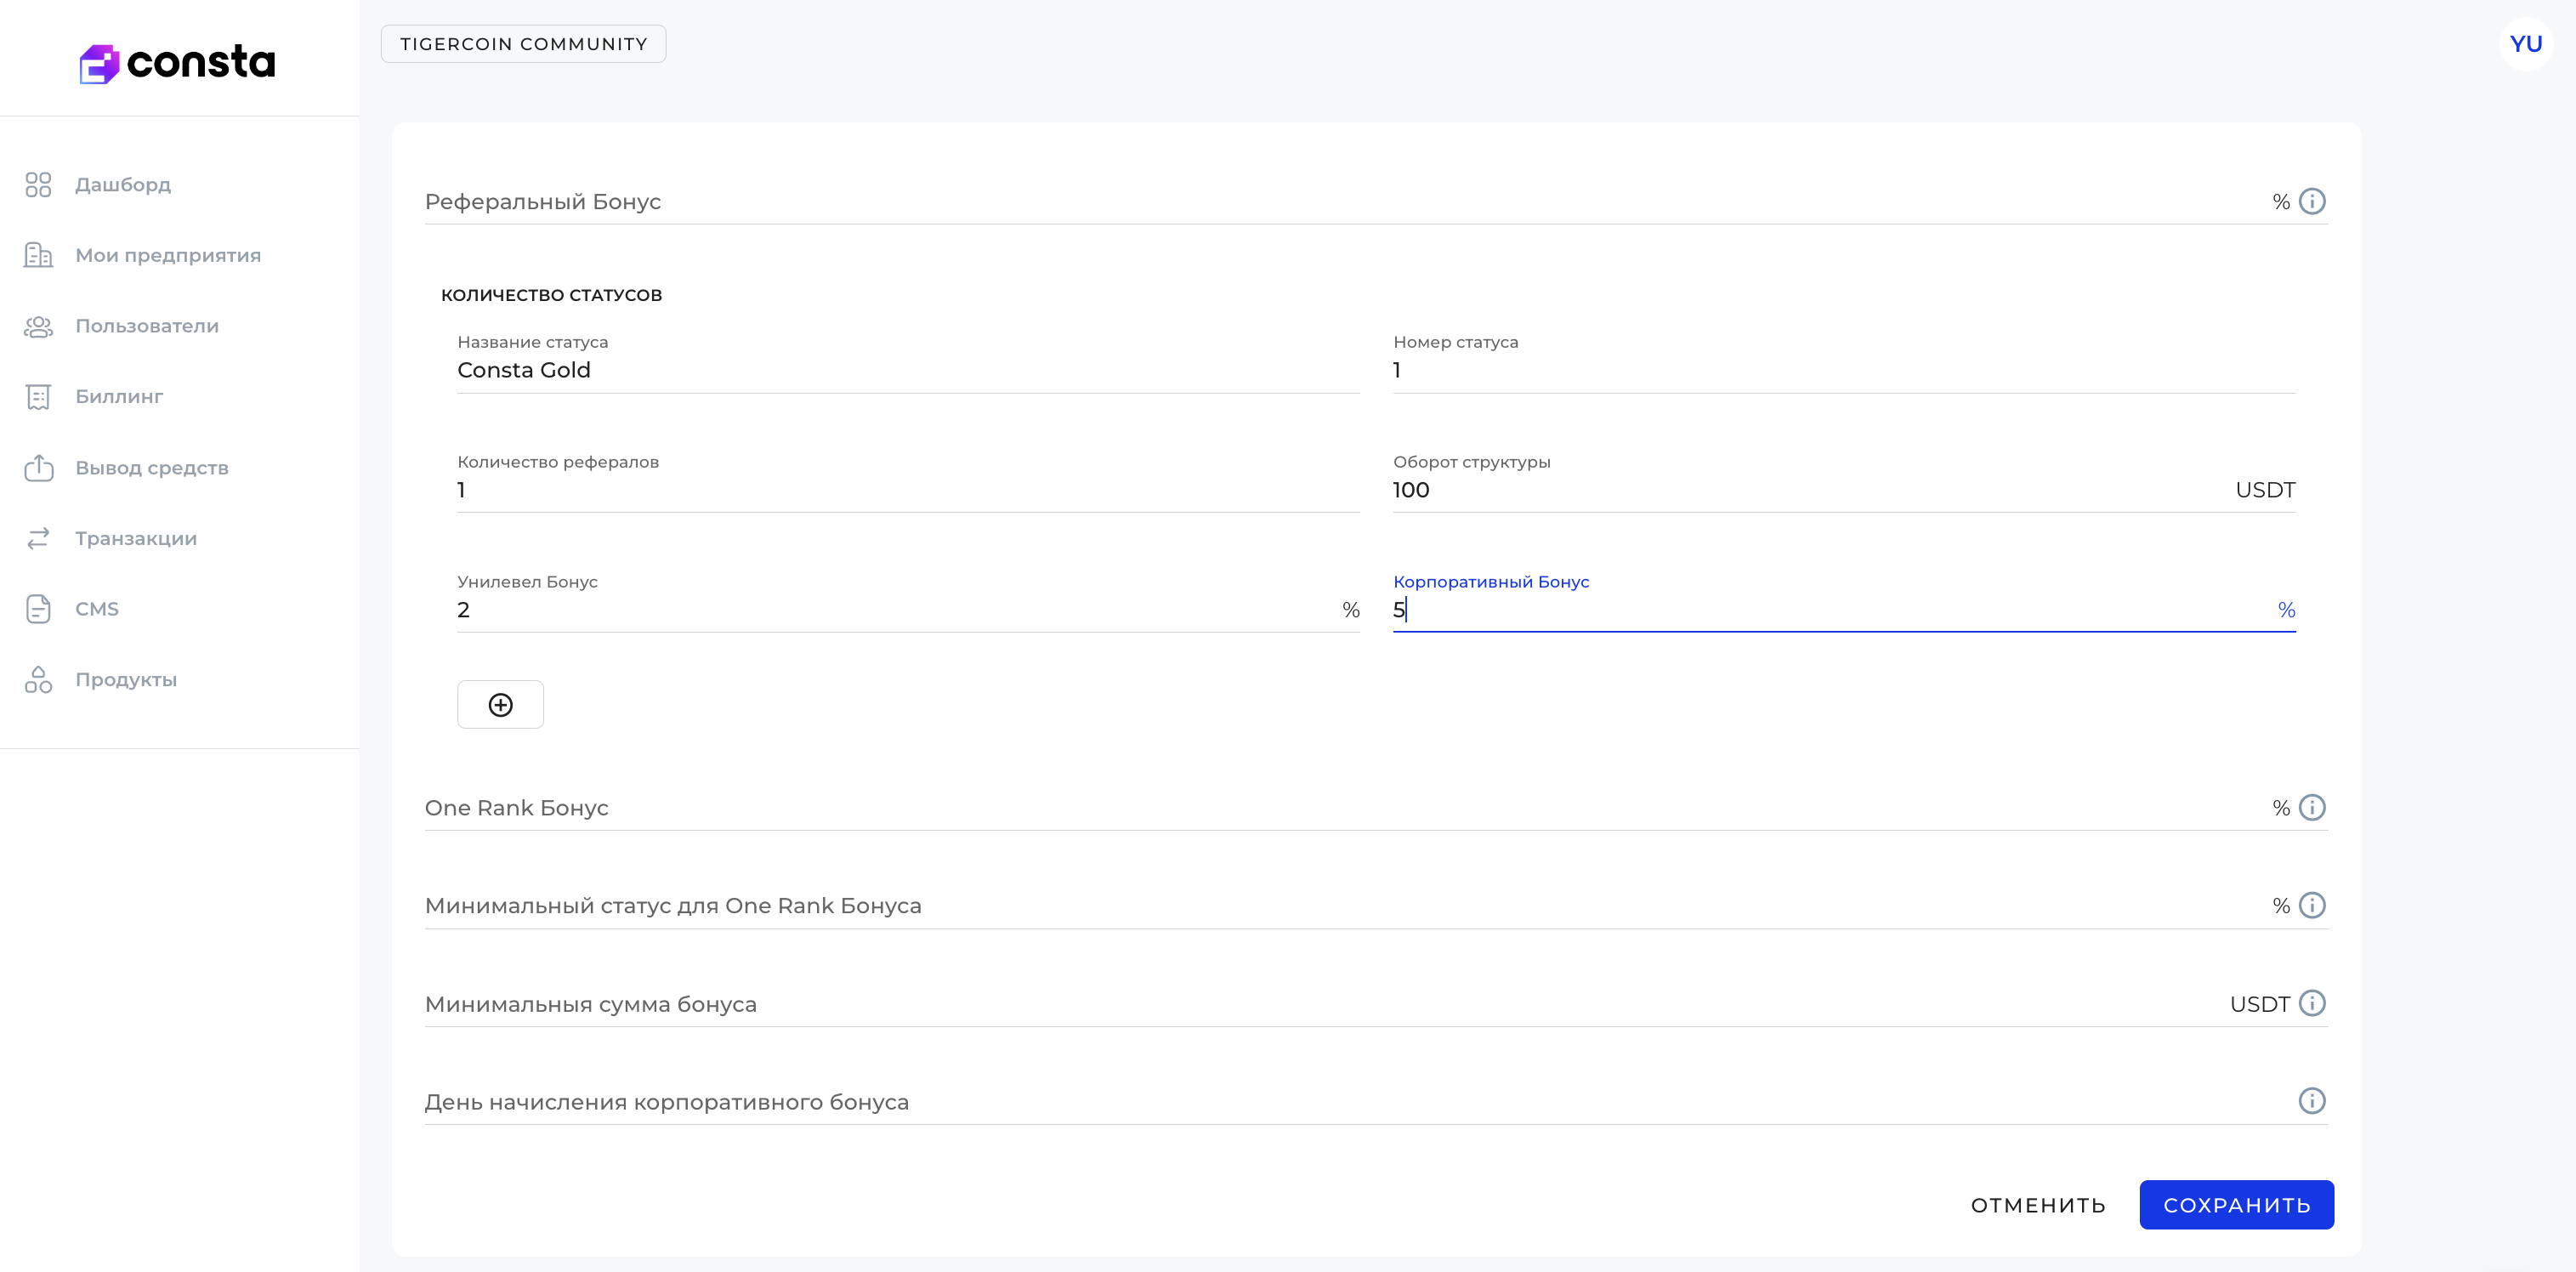Open CMS menu item
The width and height of the screenshot is (2576, 1272).
click(x=97, y=609)
